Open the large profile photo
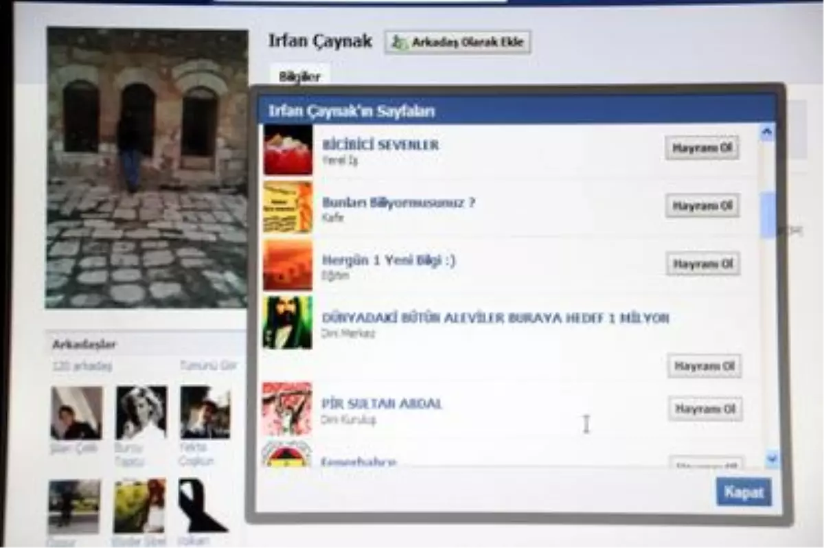The height and width of the screenshot is (548, 824). [147, 168]
